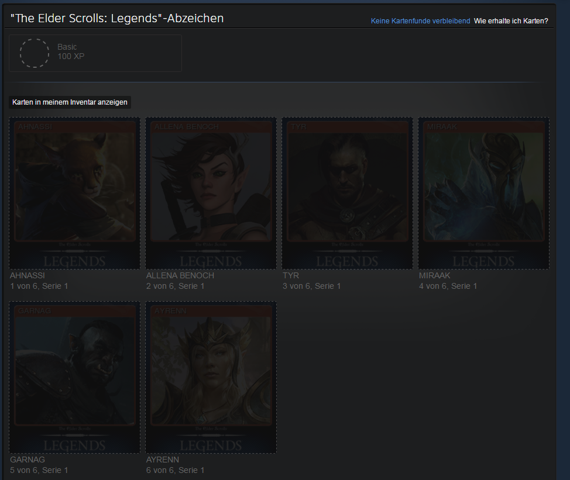Click the '100 XP' badge text
Image resolution: width=570 pixels, height=480 pixels.
pos(71,57)
